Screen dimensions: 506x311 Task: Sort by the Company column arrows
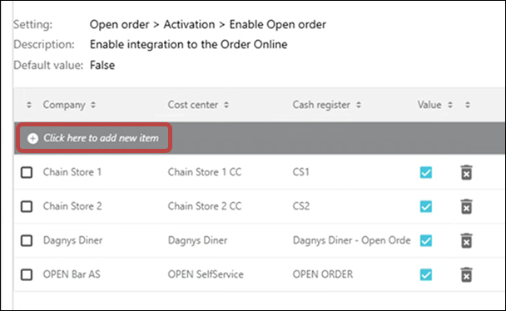(x=93, y=105)
